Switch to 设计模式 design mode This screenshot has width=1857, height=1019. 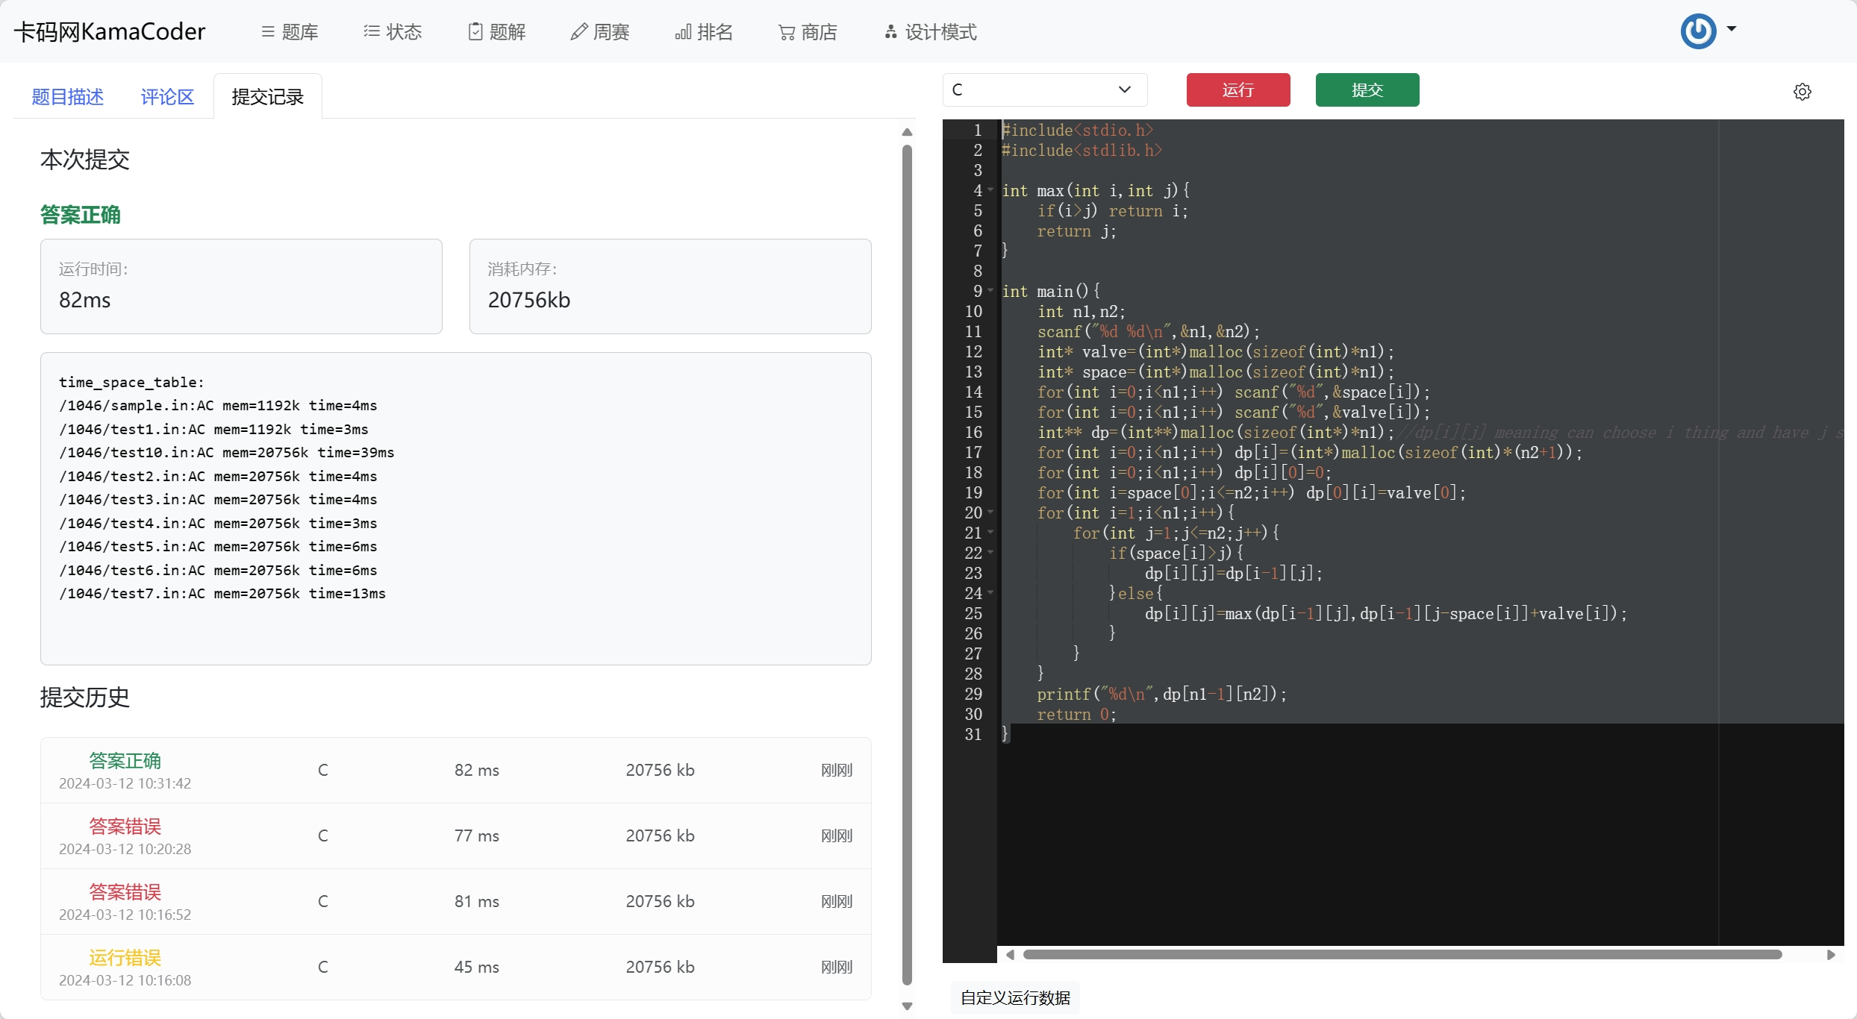coord(931,32)
